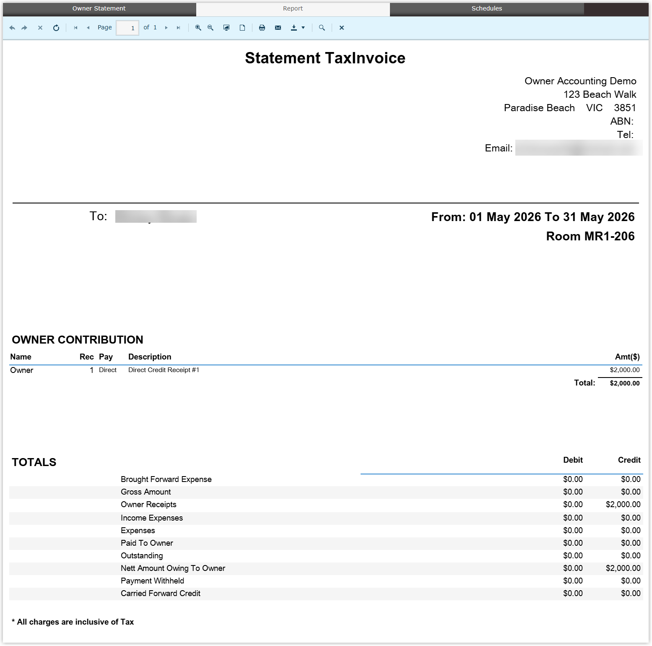Select the OWNER CONTRIBUTION heading
Viewport: 652px width, 646px height.
click(x=78, y=340)
